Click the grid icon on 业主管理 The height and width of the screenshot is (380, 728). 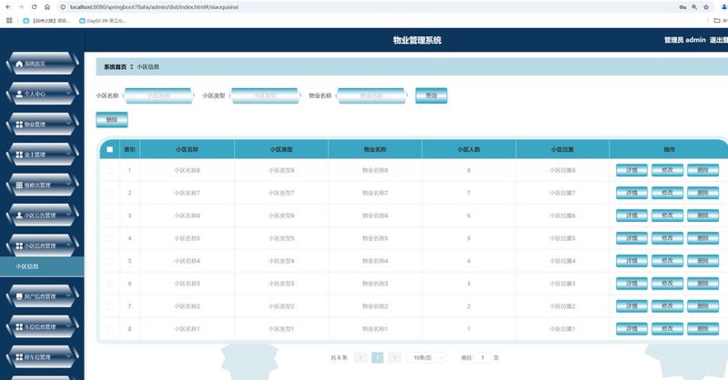(x=19, y=155)
